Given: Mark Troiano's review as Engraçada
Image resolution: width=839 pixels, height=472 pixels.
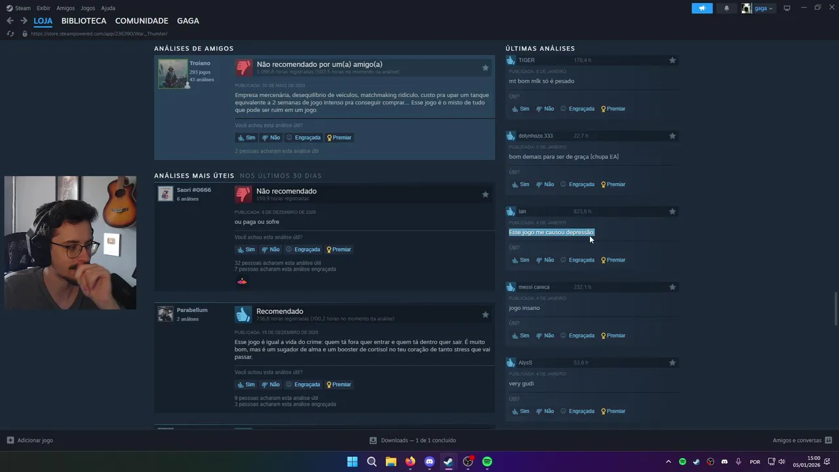Looking at the screenshot, I should point(303,138).
